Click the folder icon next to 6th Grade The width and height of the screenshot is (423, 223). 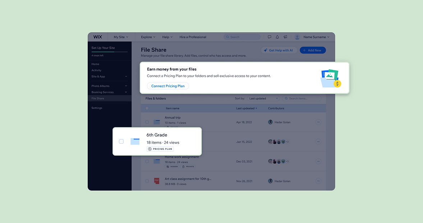135,141
